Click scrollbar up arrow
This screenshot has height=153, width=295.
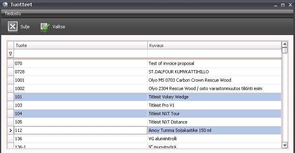(x=285, y=44)
